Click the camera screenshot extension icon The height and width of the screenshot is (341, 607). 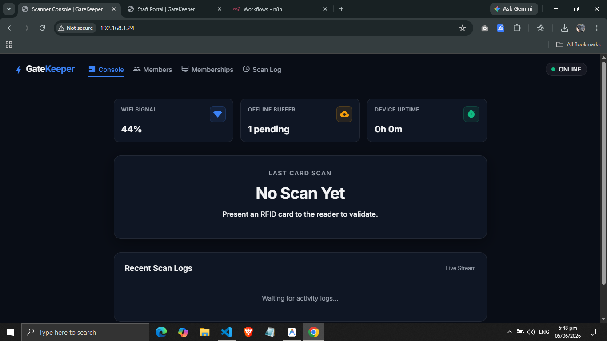coord(485,28)
